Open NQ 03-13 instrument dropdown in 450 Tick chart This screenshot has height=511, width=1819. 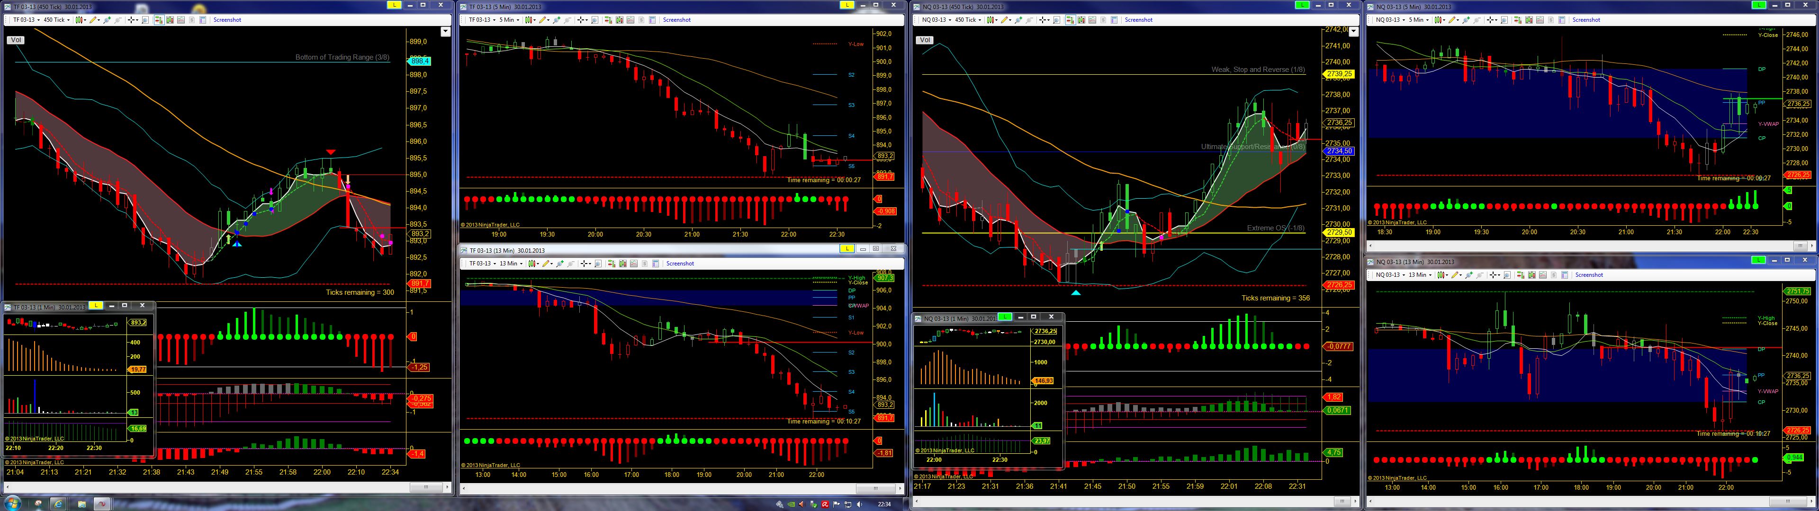tap(937, 20)
